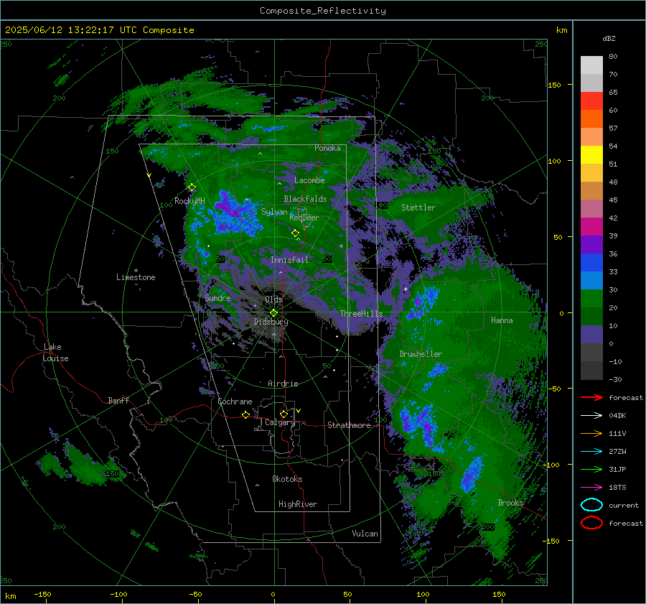Click the Brooks town label
The width and height of the screenshot is (646, 604).
click(x=510, y=503)
